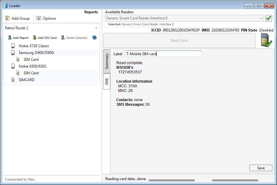Click the second progress bar in status area
Image resolution: width=277 pixels, height=185 pixels.
[235, 180]
